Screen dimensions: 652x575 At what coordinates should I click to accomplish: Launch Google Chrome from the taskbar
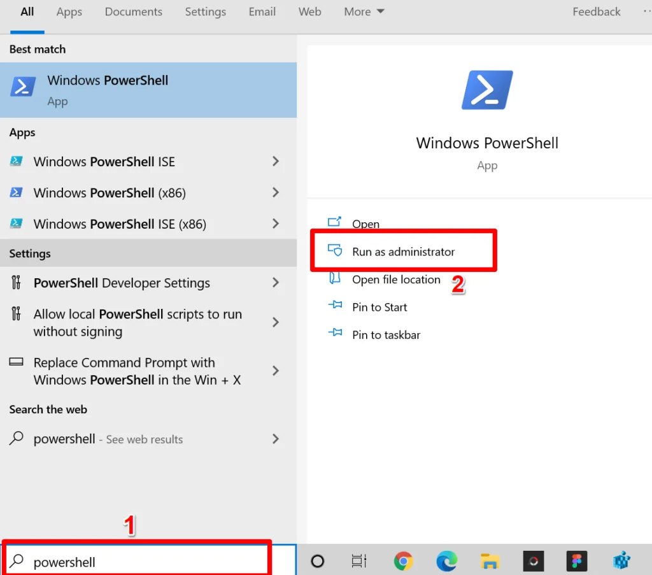[x=403, y=561]
